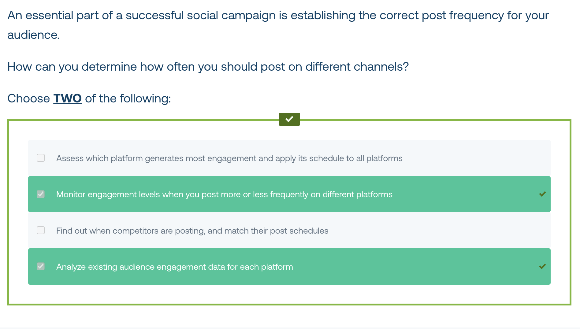Click 'different channels?' at the end of the question
The width and height of the screenshot is (580, 329).
click(357, 67)
